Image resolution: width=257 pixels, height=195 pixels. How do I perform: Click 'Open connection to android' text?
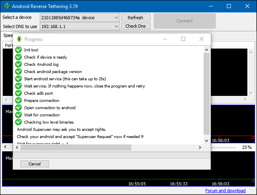coord(50,108)
